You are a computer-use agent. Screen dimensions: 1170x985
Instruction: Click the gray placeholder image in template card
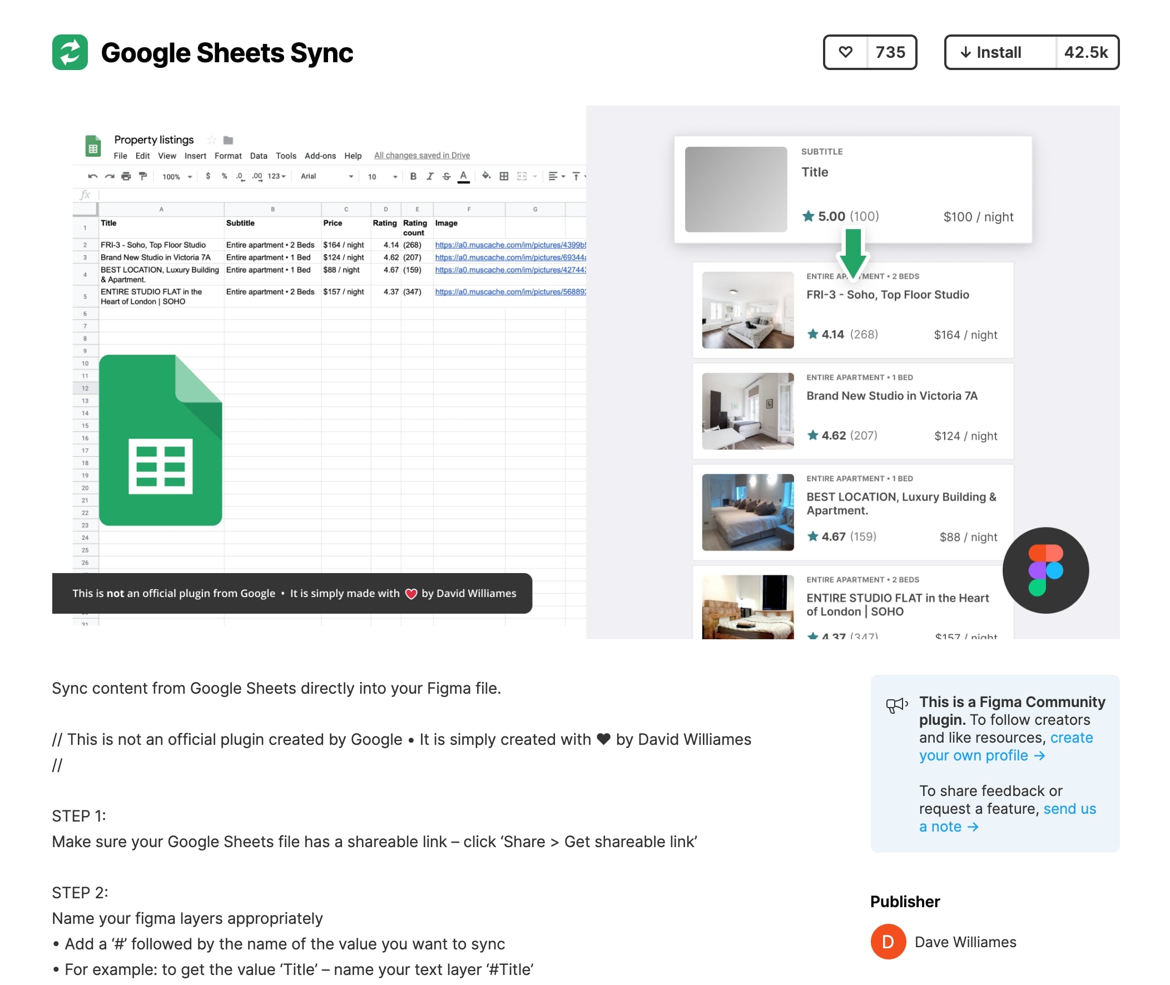pyautogui.click(x=736, y=190)
